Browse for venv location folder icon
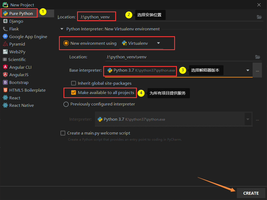Screen dimensions: 267x200 pos(258,57)
